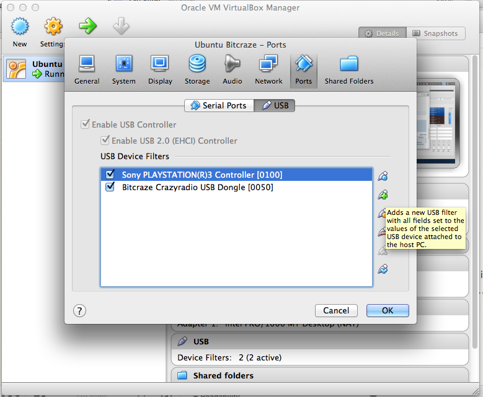The image size is (483, 397).
Task: Open the System settings section
Action: click(x=124, y=69)
